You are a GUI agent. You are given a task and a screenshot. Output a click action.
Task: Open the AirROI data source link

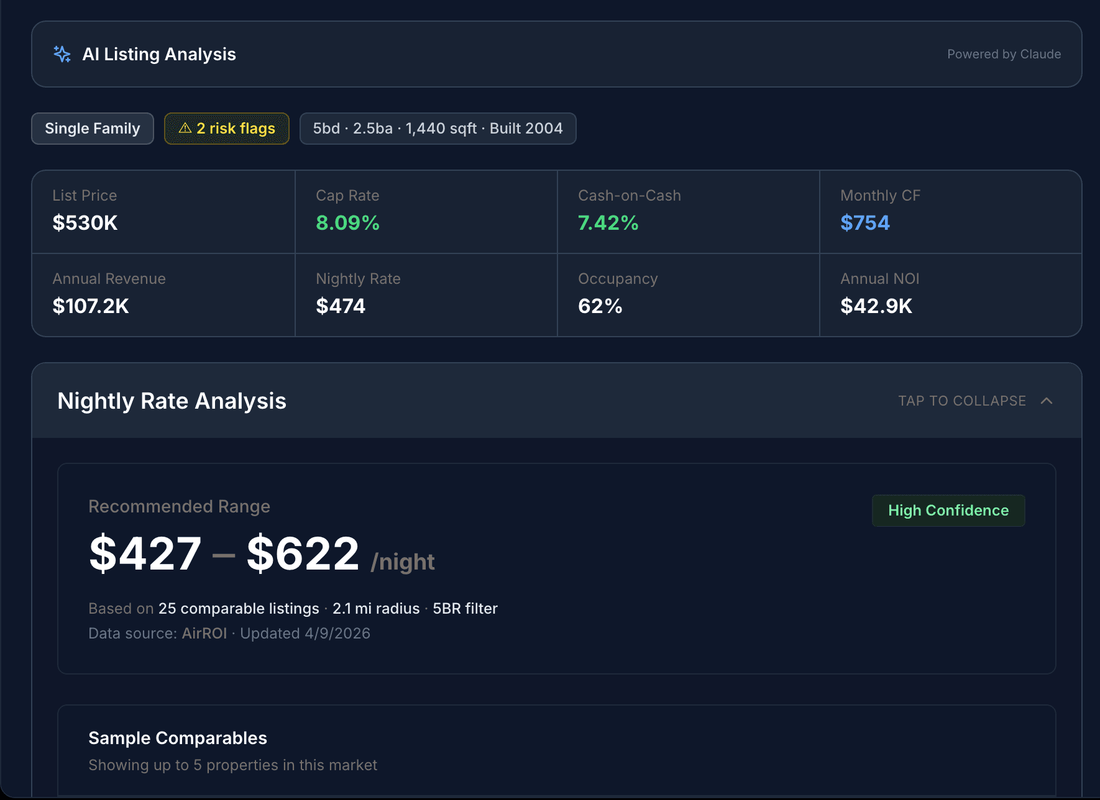click(204, 633)
